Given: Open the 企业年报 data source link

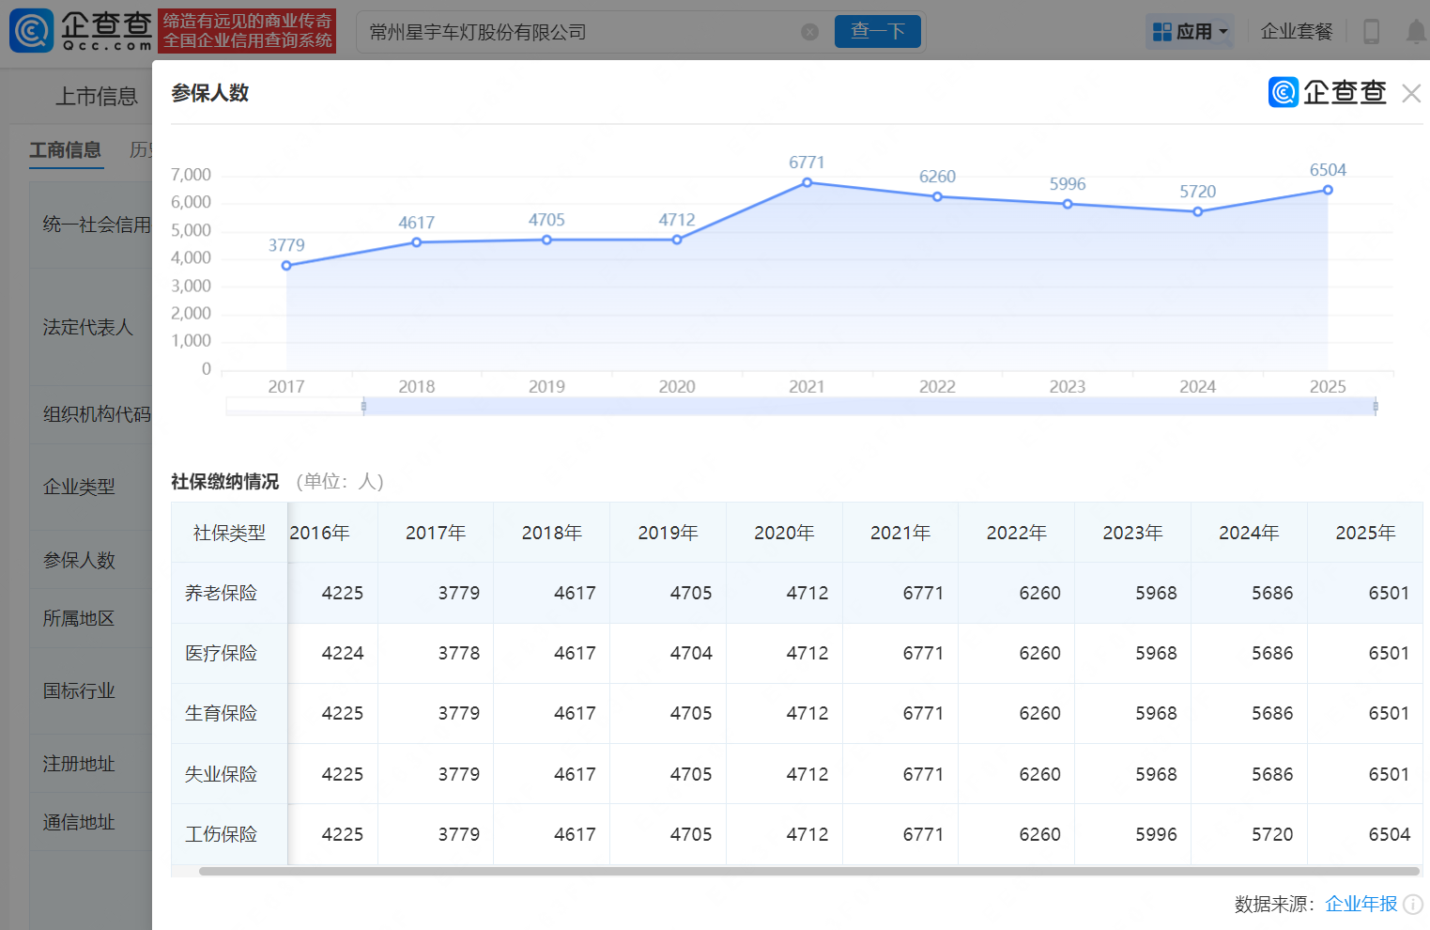Looking at the screenshot, I should coord(1361,904).
